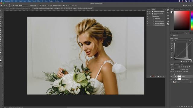Click create new action icon in Actions panel
The height and width of the screenshot is (108, 193).
pyautogui.click(x=161, y=76)
